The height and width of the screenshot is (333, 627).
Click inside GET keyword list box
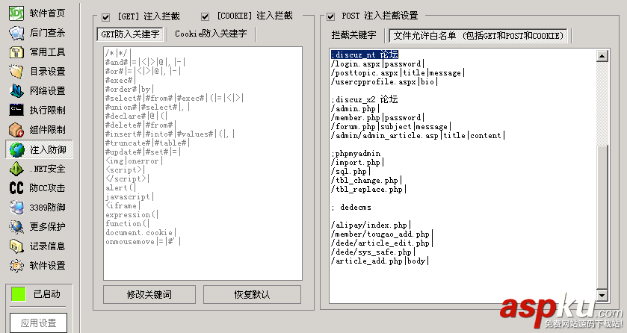[203, 164]
